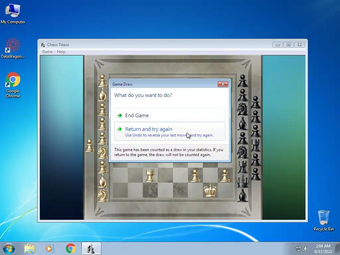Screen dimensions: 340x255
Task: Click the captured black queen piece
Action: (x=243, y=181)
